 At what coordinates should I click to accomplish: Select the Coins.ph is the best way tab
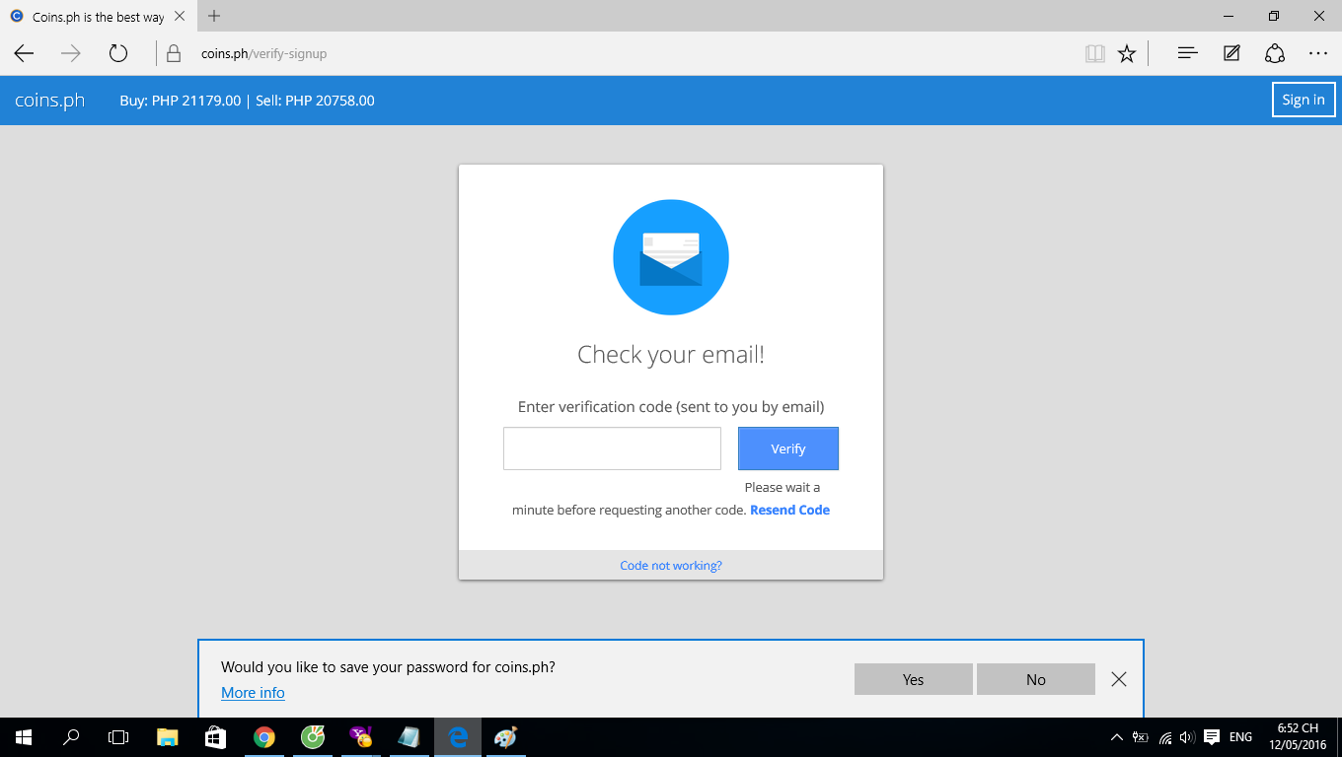click(98, 17)
